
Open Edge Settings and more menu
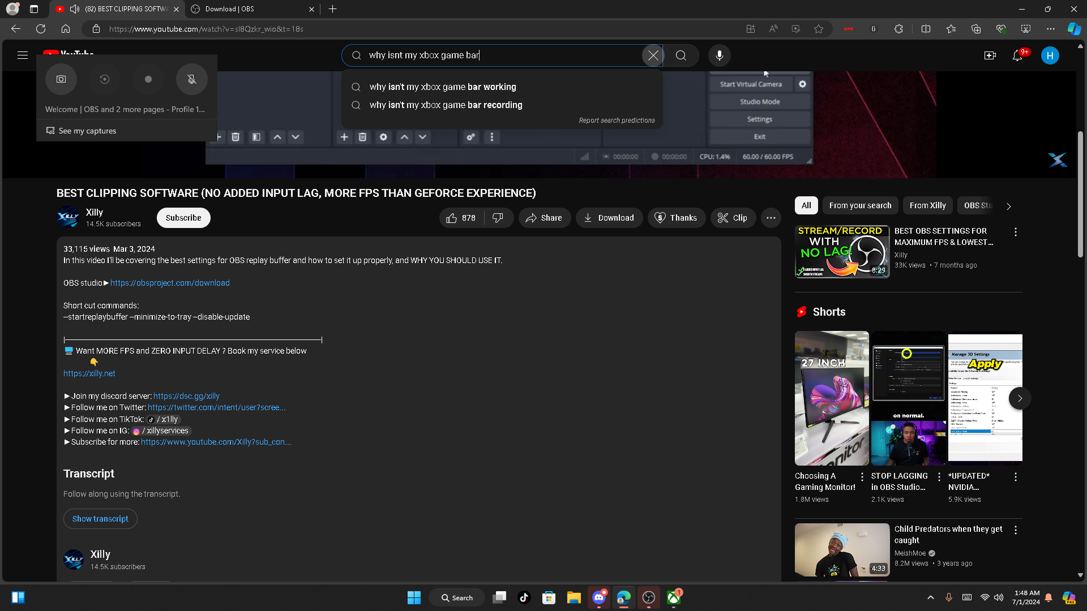coord(1051,29)
